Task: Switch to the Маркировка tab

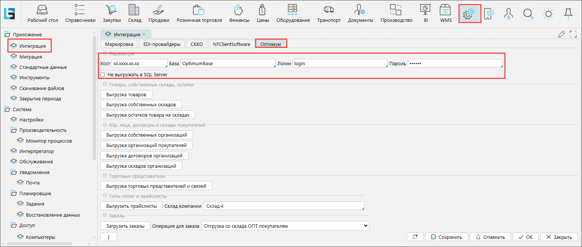Action: point(119,44)
